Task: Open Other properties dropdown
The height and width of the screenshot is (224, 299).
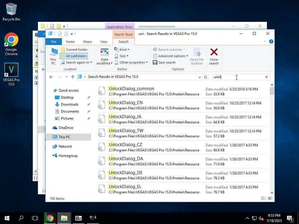Action: pos(131,62)
